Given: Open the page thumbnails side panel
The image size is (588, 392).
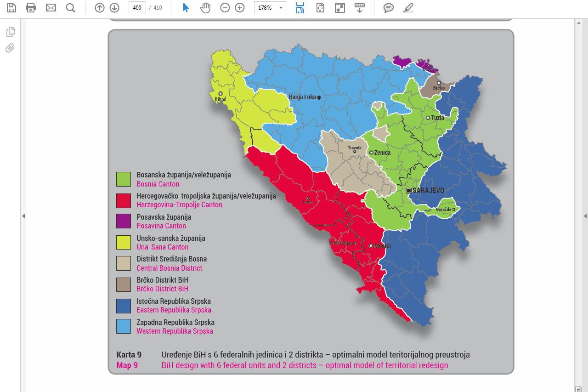Looking at the screenshot, I should tap(10, 32).
